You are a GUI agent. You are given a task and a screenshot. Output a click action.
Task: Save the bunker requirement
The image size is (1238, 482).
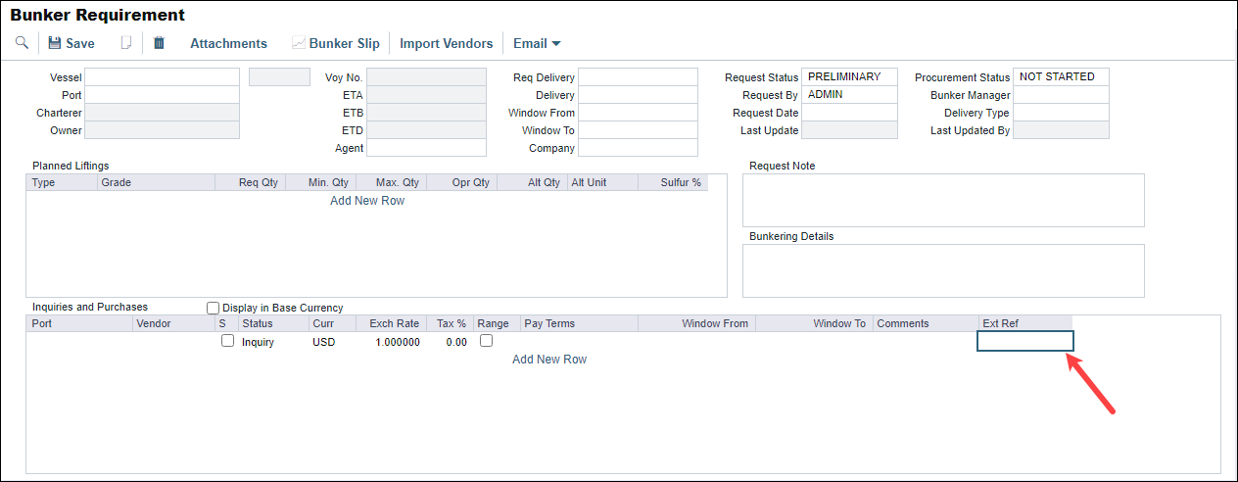pyautogui.click(x=71, y=43)
